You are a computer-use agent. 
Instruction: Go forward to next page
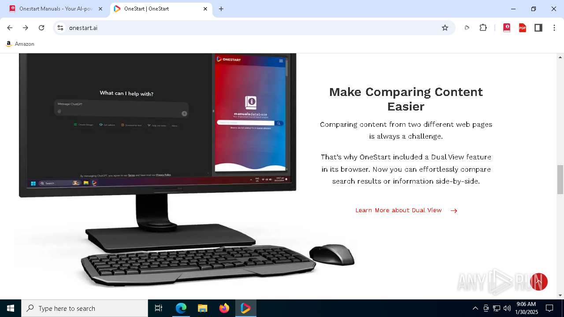[26, 28]
